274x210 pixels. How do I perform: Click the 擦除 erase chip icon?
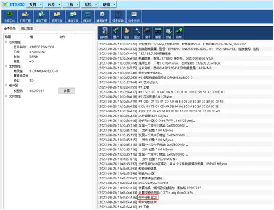(x=147, y=33)
